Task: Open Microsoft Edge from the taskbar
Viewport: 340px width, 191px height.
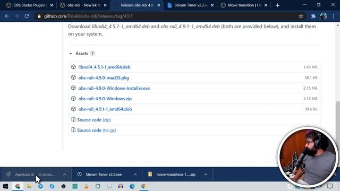Action: (x=132, y=186)
